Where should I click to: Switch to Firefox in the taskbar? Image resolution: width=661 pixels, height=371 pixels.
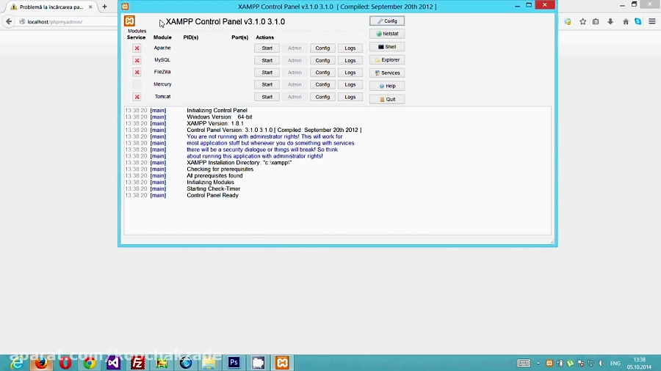[41, 363]
